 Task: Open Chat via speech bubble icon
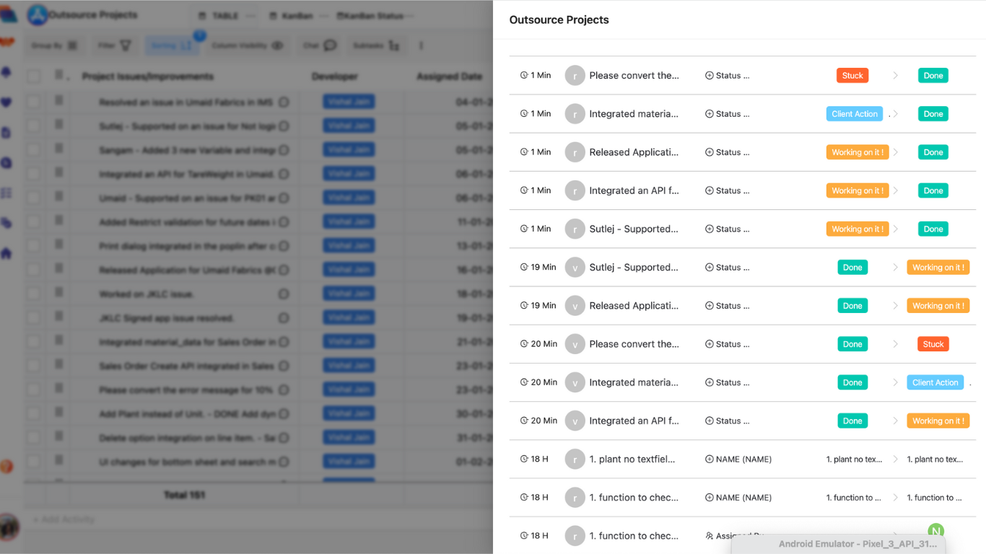330,45
